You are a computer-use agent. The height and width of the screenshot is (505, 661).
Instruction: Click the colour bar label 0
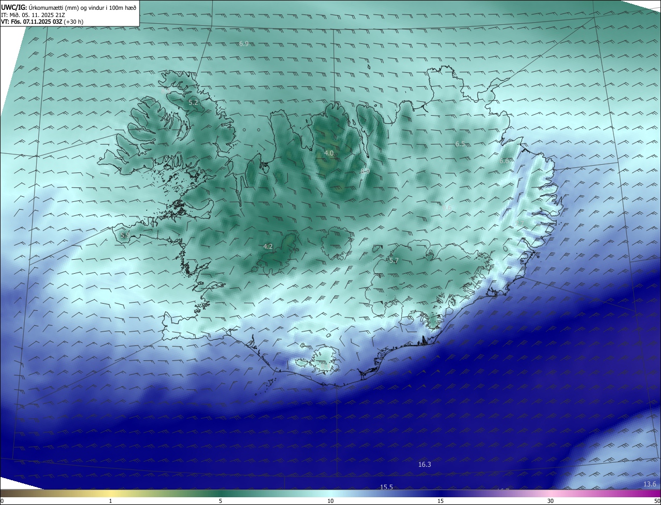coord(2,501)
